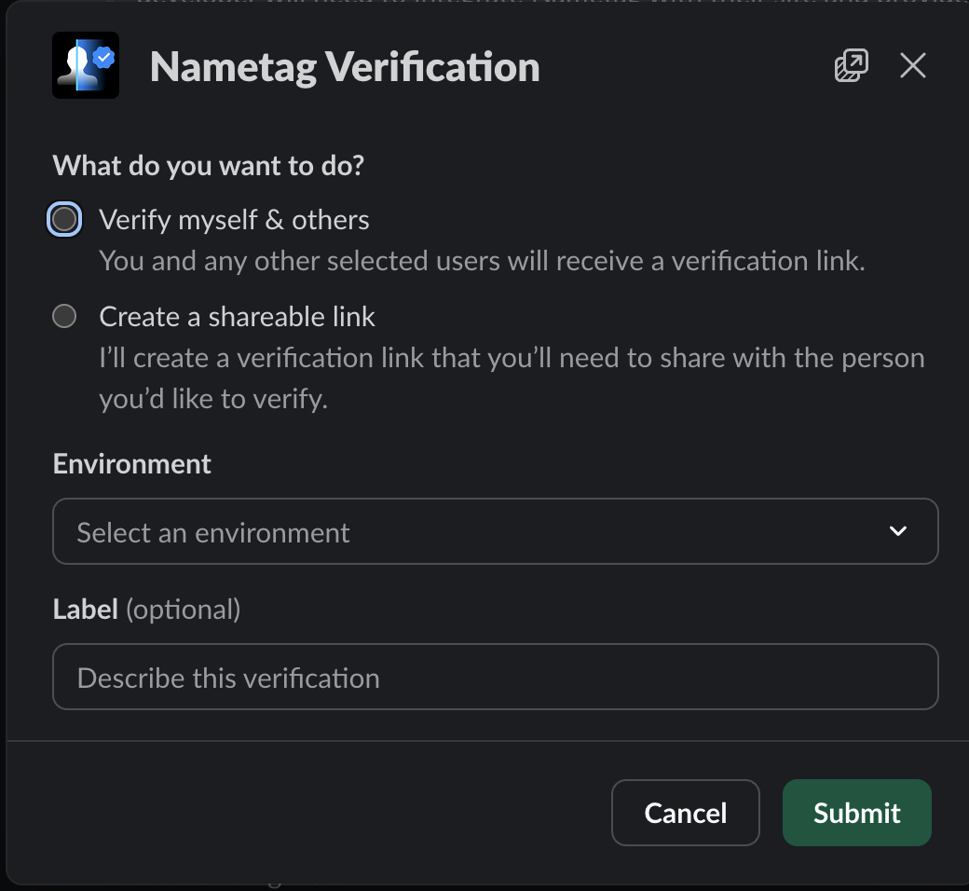Close the Nametag Verification dialog
The image size is (969, 891).
pyautogui.click(x=912, y=65)
